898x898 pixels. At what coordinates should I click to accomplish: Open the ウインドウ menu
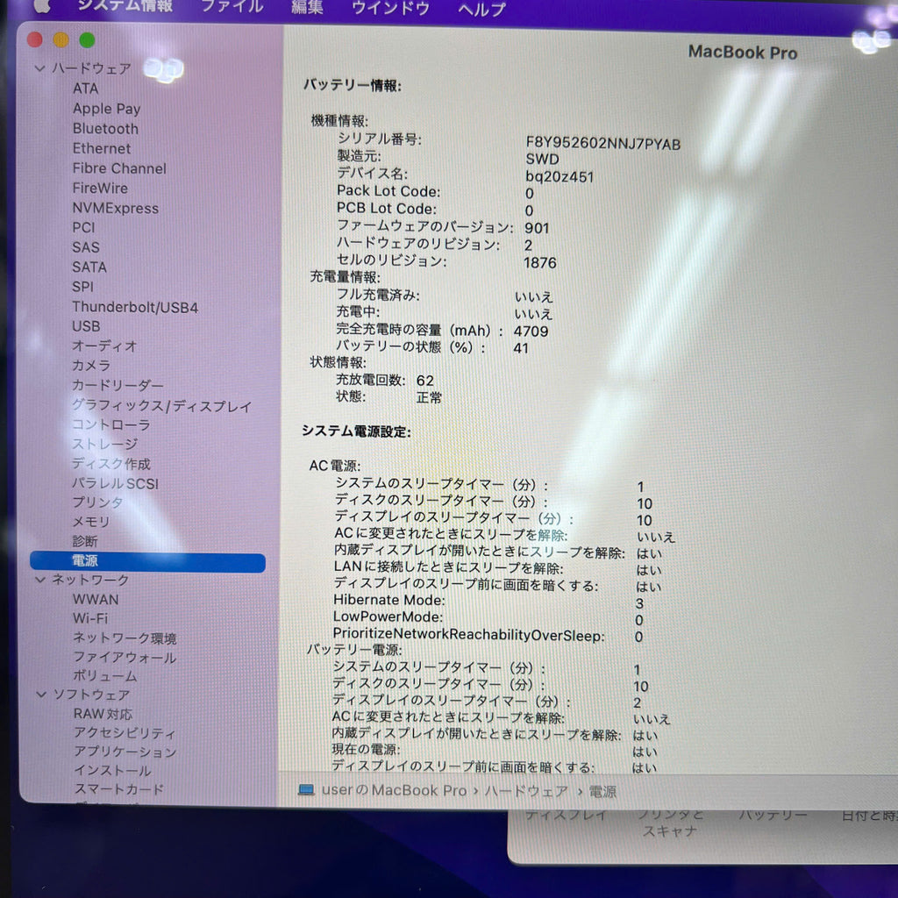click(x=390, y=8)
